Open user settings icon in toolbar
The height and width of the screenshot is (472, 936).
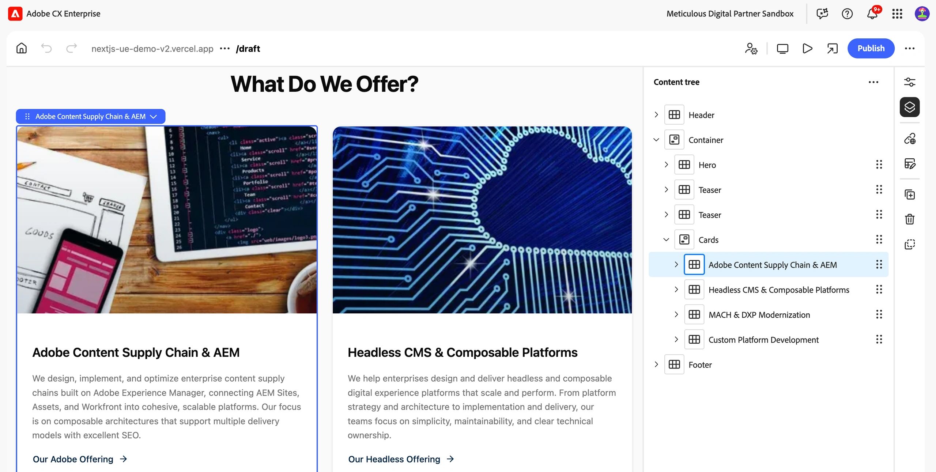[751, 48]
